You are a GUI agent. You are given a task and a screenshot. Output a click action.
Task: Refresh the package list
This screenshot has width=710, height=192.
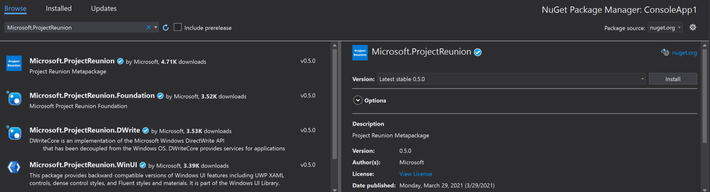coord(166,27)
